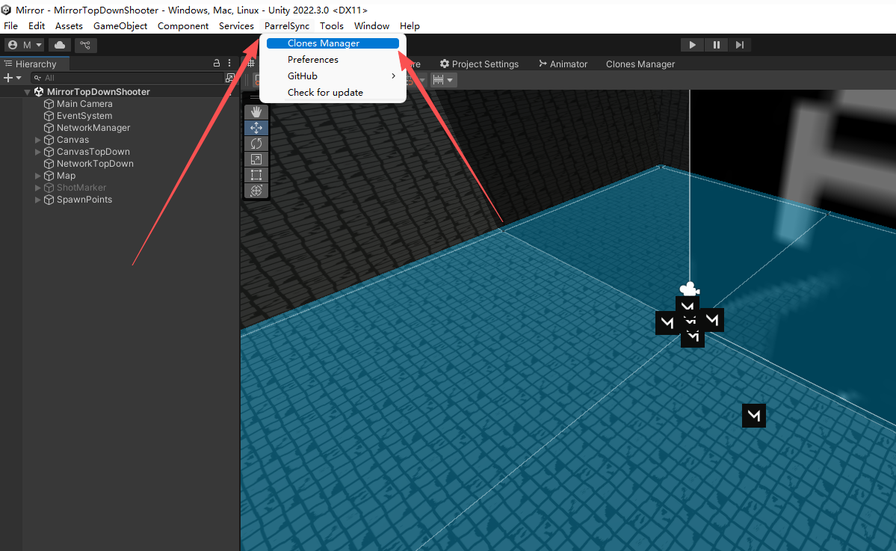This screenshot has width=896, height=551.
Task: Open the account M dropdown
Action: [25, 45]
